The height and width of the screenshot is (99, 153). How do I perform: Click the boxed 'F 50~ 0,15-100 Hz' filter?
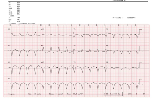[x=113, y=94]
